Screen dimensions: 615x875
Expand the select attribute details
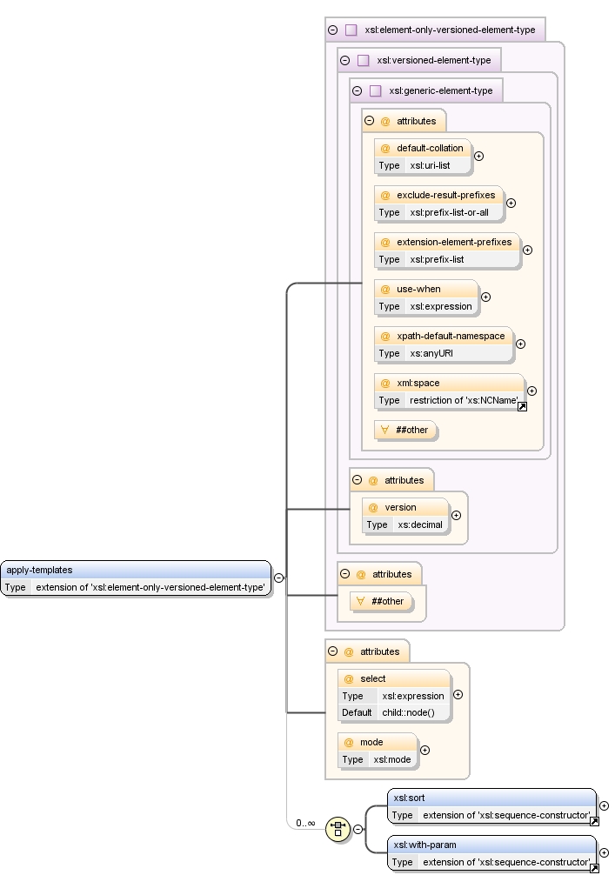pos(458,694)
